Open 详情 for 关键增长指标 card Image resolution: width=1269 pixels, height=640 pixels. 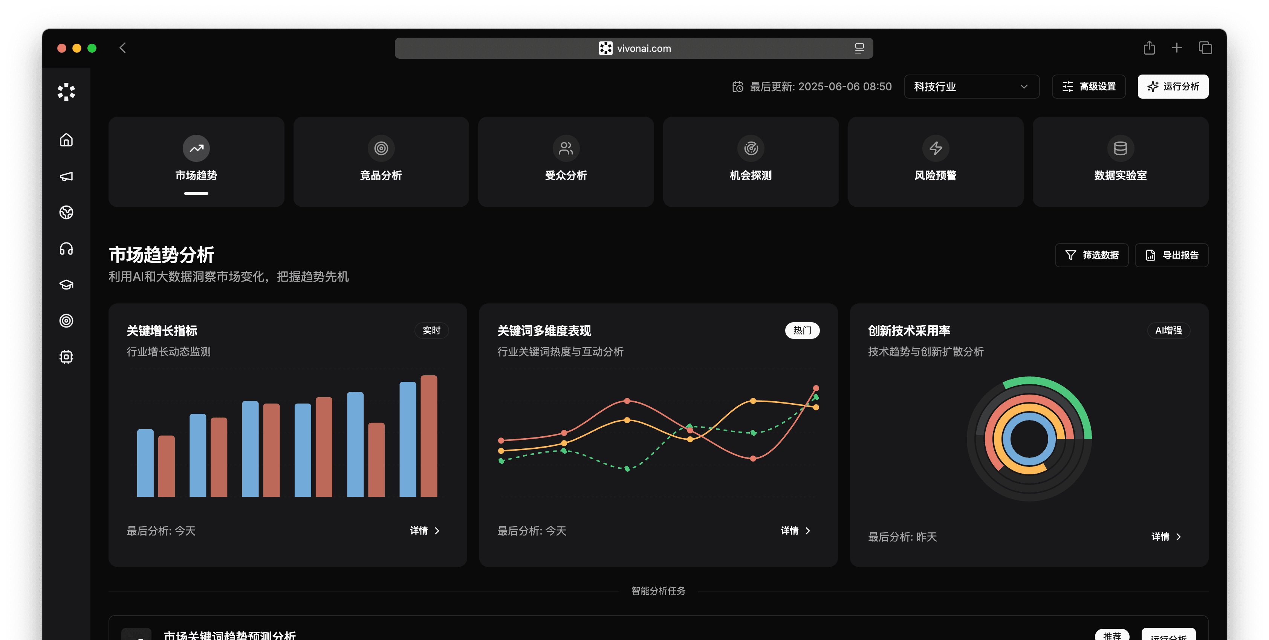point(425,530)
